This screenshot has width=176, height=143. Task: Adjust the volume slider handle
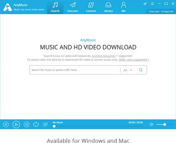point(165,124)
